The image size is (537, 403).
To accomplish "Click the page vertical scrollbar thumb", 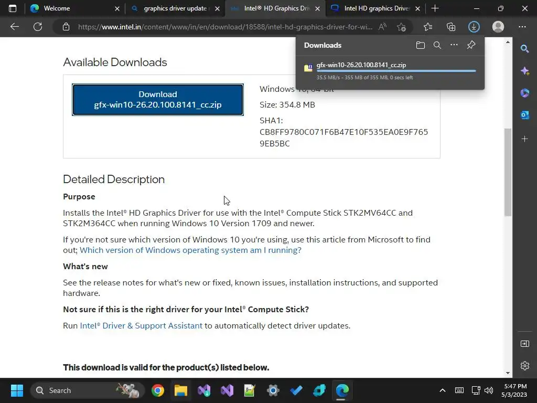I will [508, 172].
